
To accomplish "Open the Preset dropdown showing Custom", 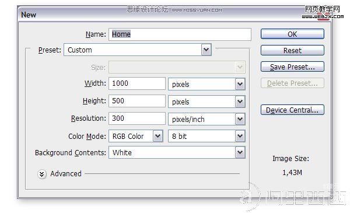I will pos(138,50).
